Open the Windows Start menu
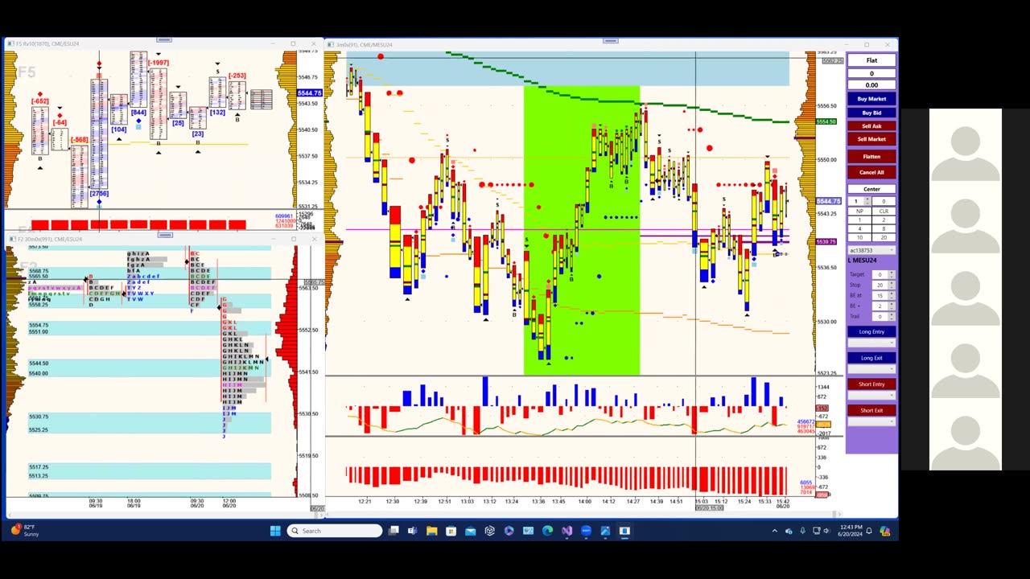 (275, 531)
